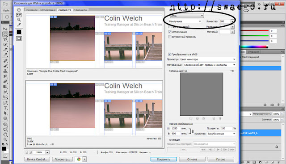Click the Сохранить button
The image size is (286, 164).
tap(164, 159)
